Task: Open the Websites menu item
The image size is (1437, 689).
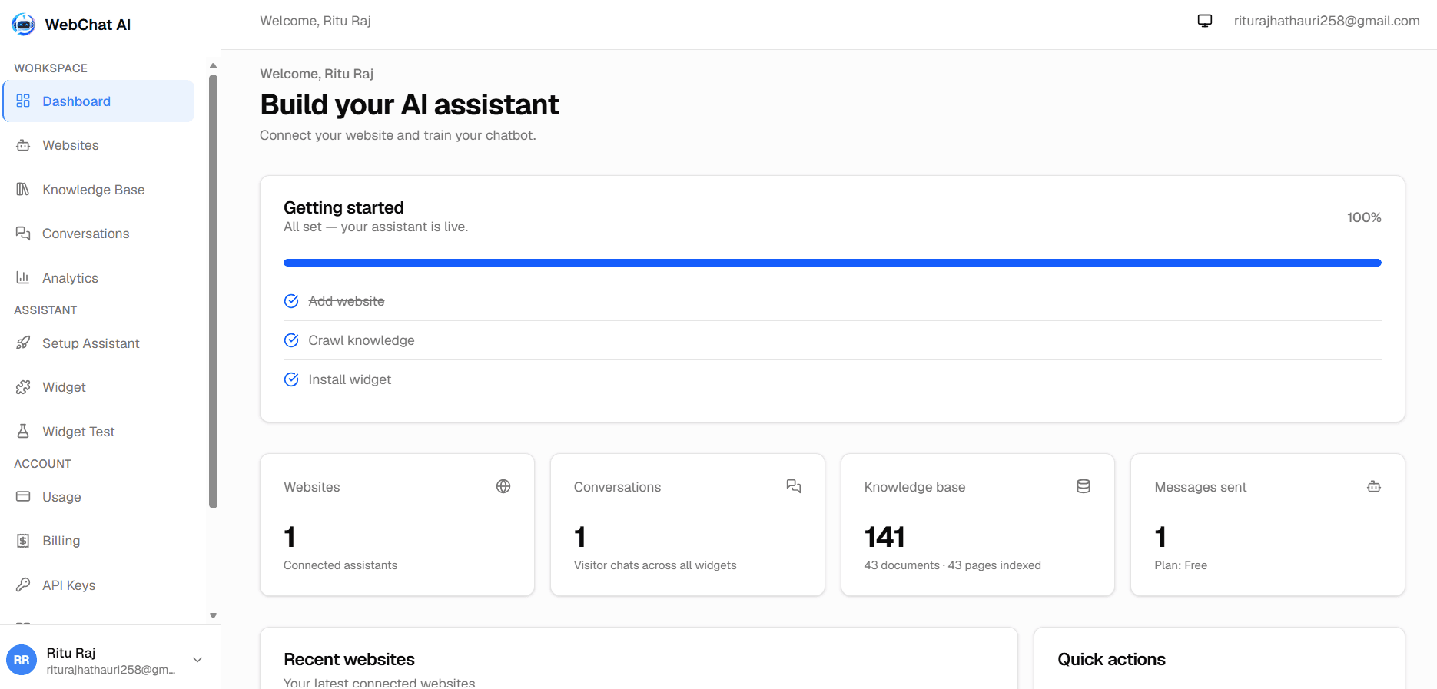Action: point(98,145)
